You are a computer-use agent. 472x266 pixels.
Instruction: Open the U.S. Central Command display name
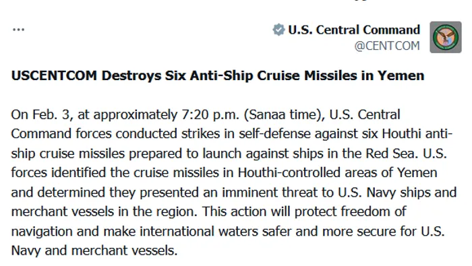[x=354, y=30]
